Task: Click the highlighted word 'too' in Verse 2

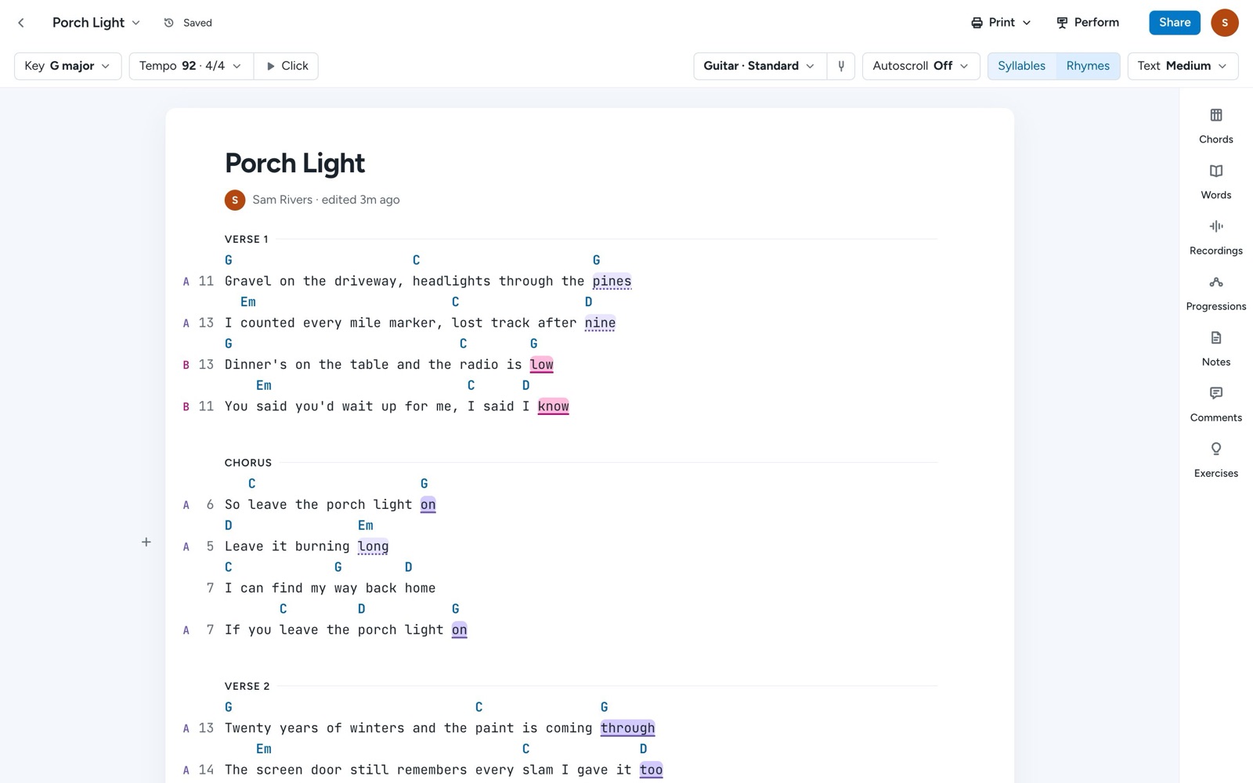Action: coord(651,770)
